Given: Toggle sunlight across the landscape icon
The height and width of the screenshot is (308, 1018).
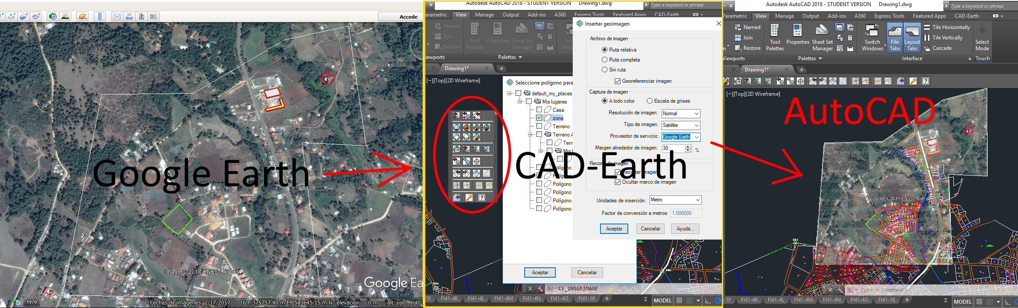Looking at the screenshot, I should click(65, 16).
